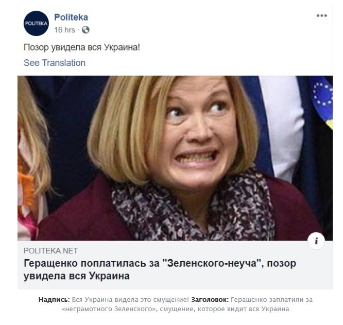Click the patterned scarf in the article photo
343x325 pixels.
(x=193, y=208)
